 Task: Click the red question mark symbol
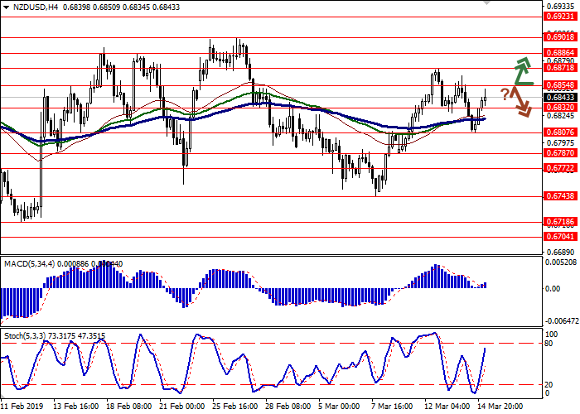[x=505, y=94]
